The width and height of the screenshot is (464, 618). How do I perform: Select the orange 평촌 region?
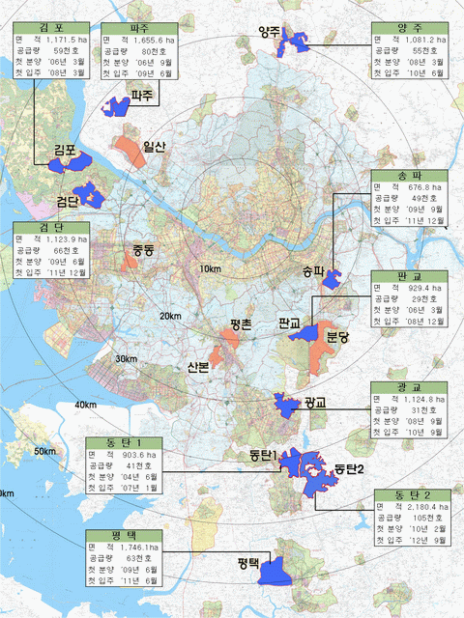pos(229,339)
